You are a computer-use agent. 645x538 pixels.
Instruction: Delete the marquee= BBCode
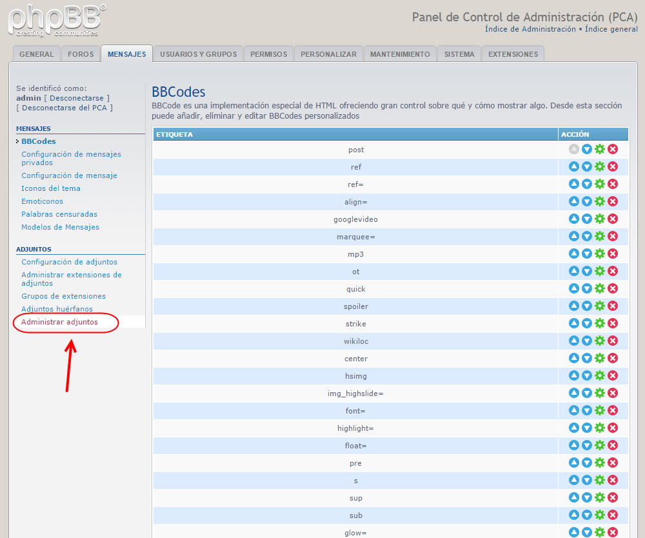point(613,236)
